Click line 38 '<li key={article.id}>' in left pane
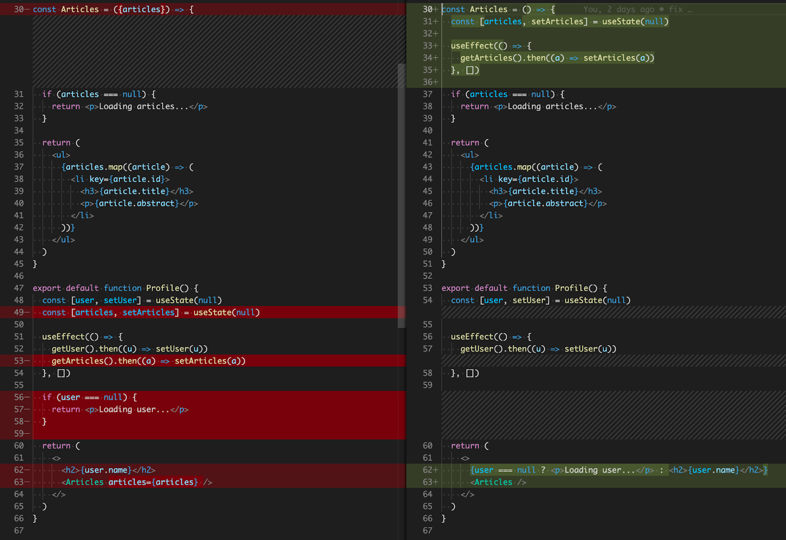 click(120, 179)
